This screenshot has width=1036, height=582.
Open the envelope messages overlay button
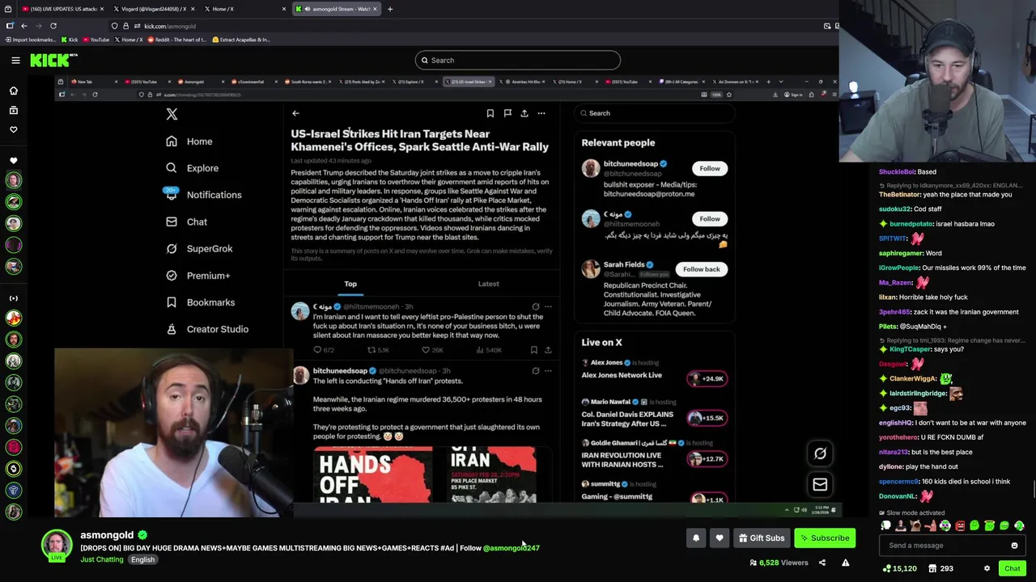[x=820, y=484]
